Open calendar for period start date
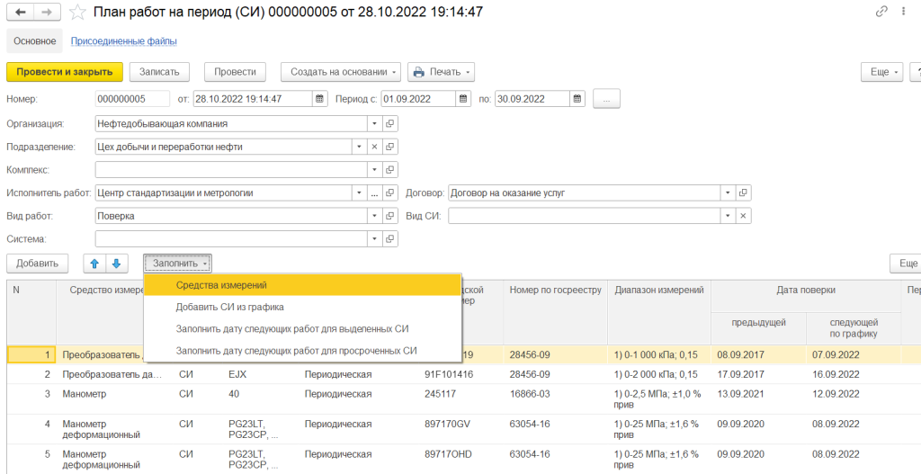 click(463, 99)
